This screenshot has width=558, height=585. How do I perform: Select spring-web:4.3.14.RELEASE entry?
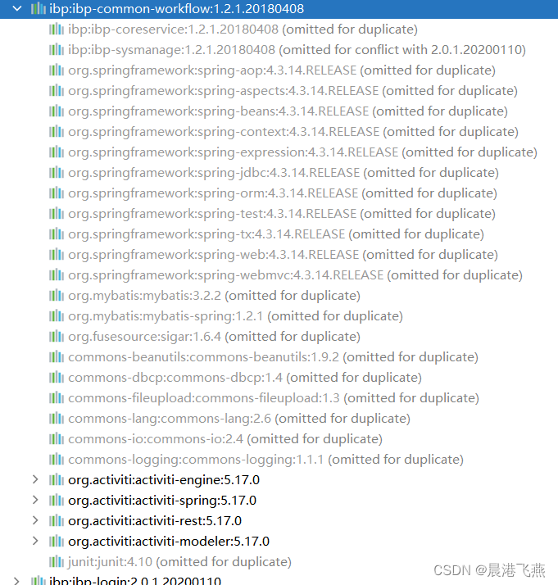point(284,255)
